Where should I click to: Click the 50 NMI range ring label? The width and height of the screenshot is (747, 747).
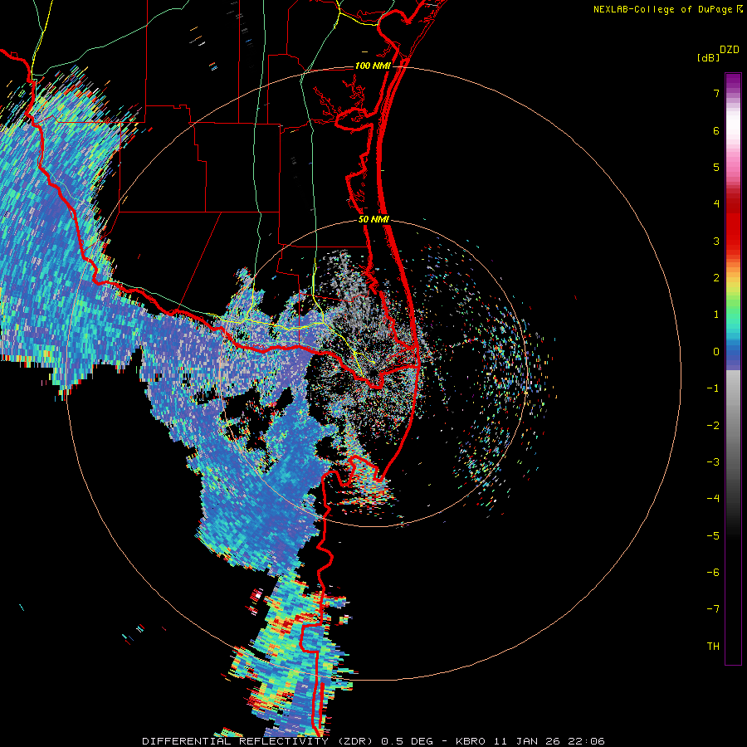click(374, 220)
